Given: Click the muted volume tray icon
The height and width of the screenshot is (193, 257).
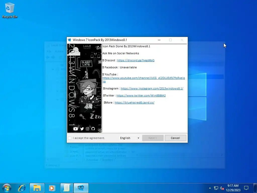Looking at the screenshot, I should [x=222, y=188].
